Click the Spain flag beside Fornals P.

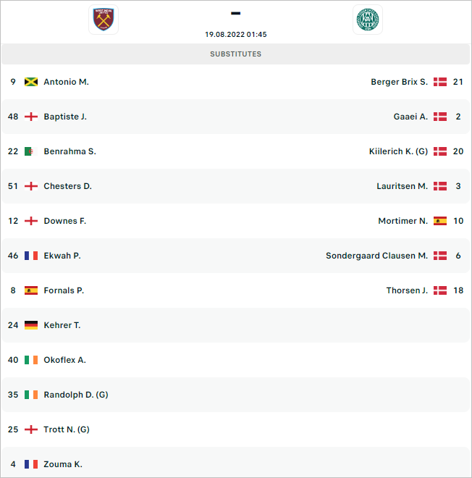click(x=31, y=290)
